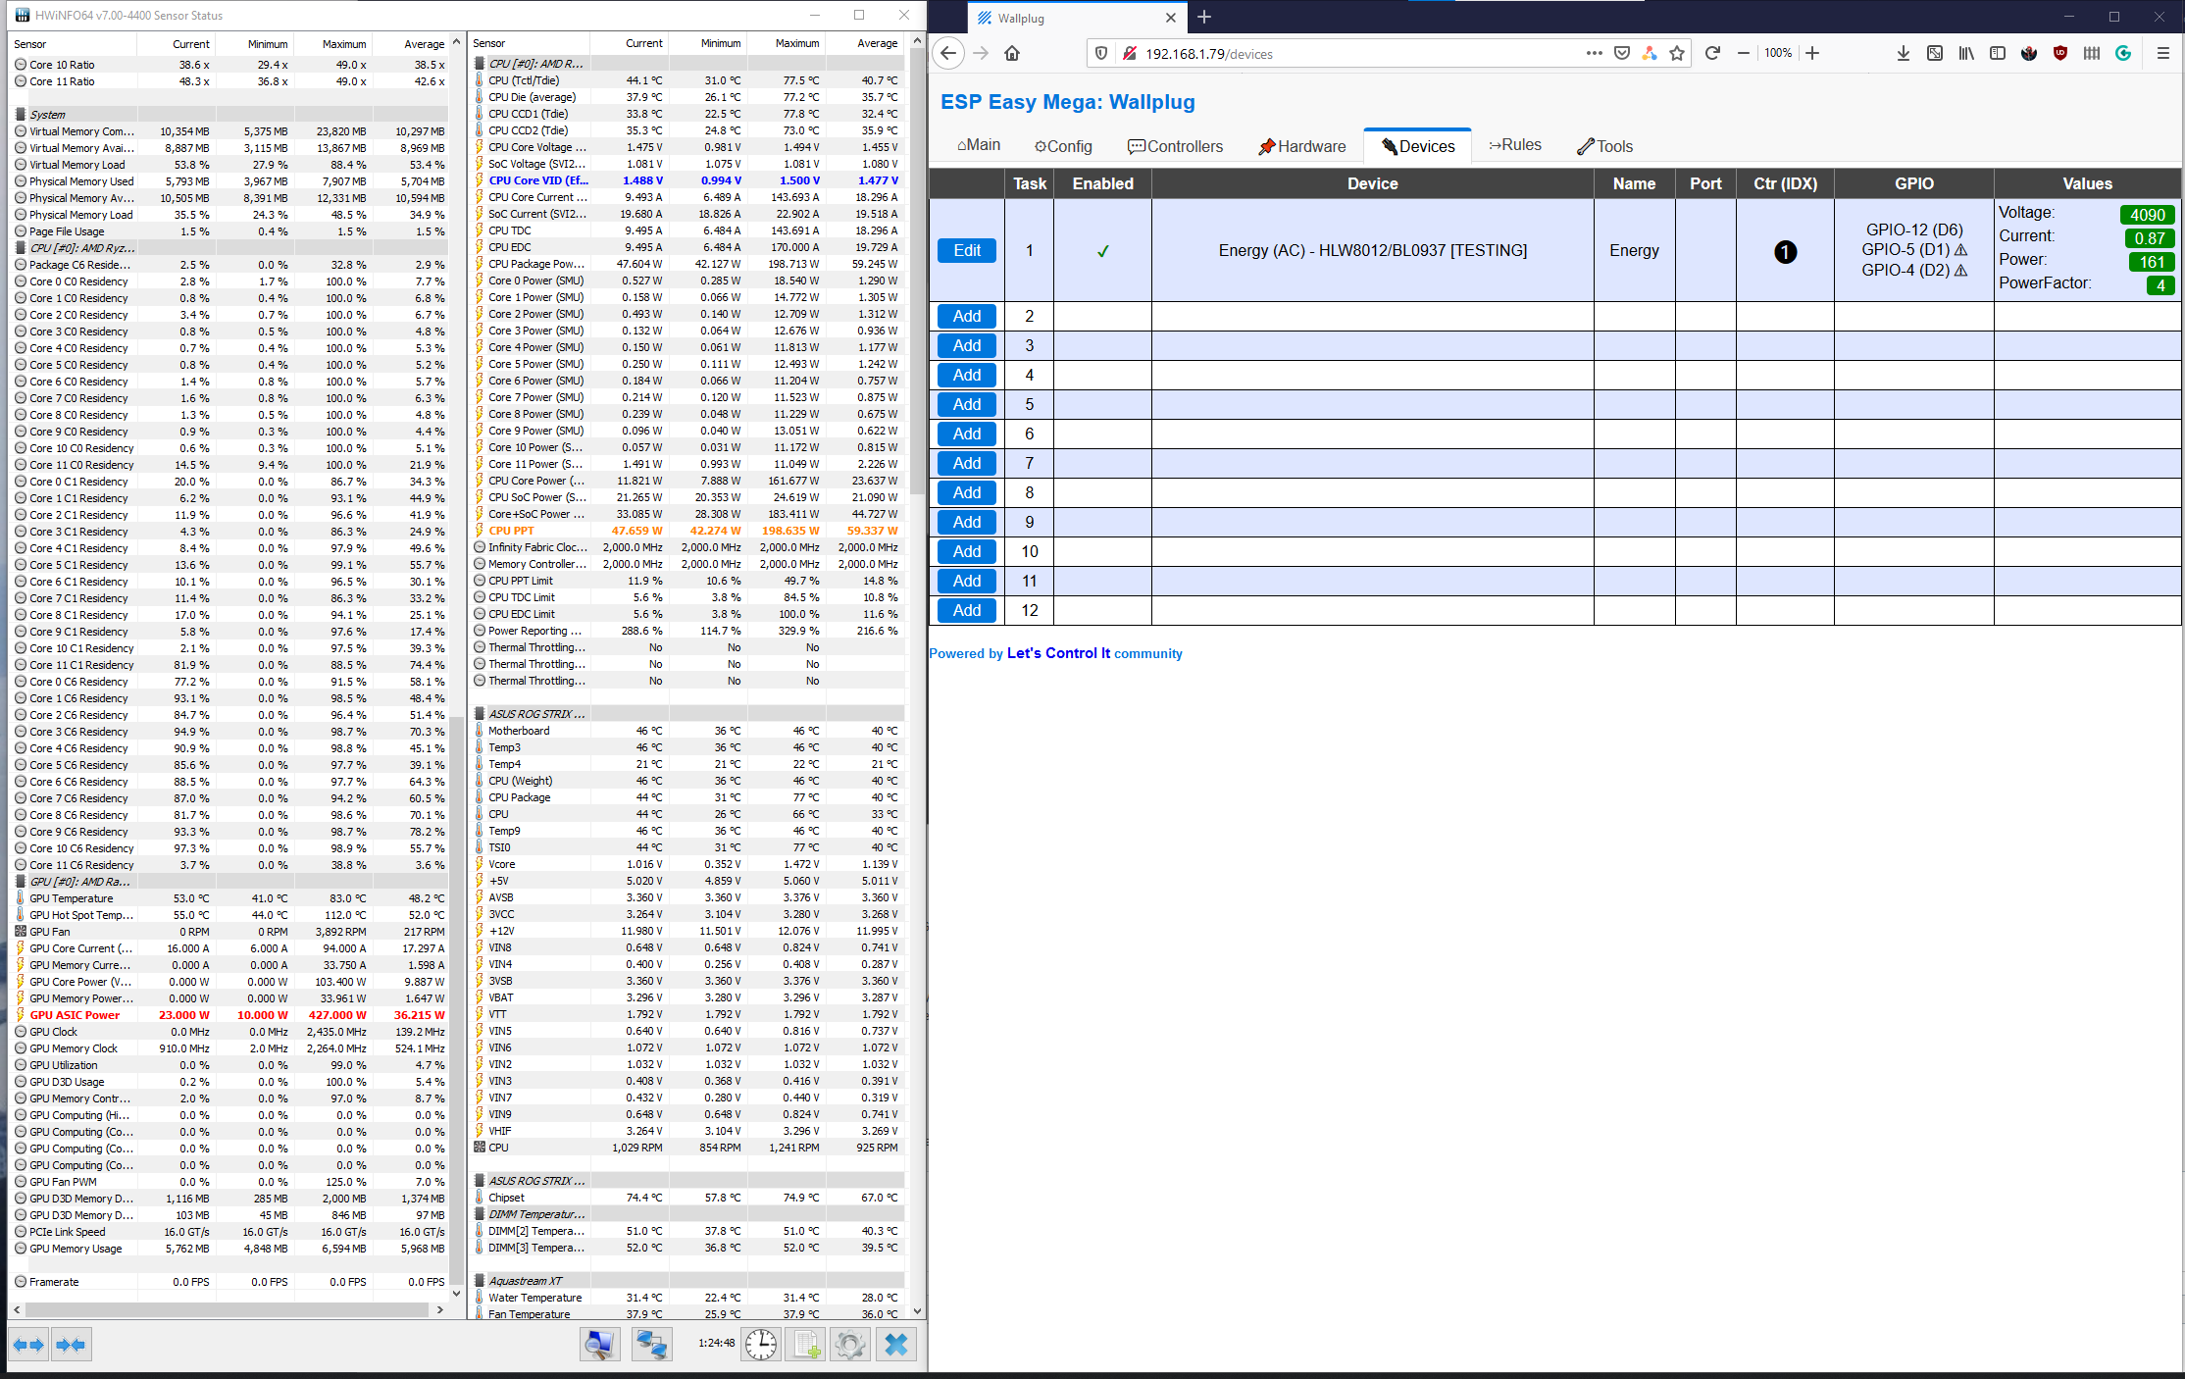Switch to the Main tab
Image resolution: width=2185 pixels, height=1379 pixels.
coord(979,145)
